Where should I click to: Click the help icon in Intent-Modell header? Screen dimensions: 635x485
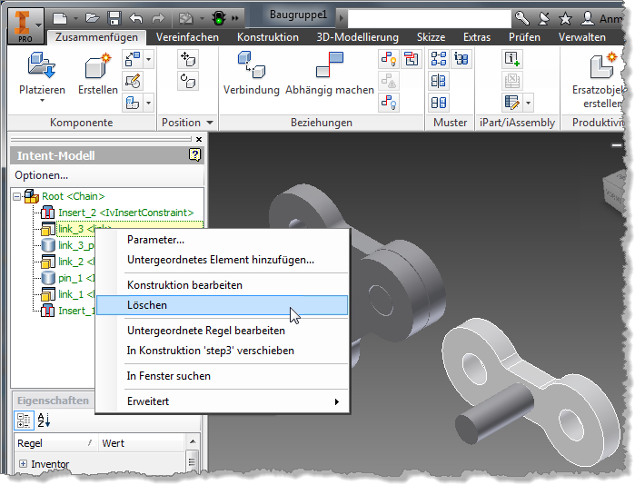point(195,155)
